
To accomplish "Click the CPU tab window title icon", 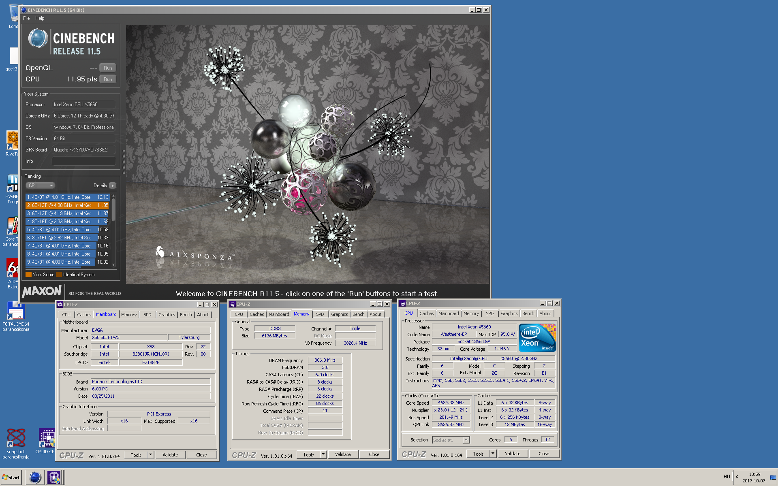I will coord(402,303).
